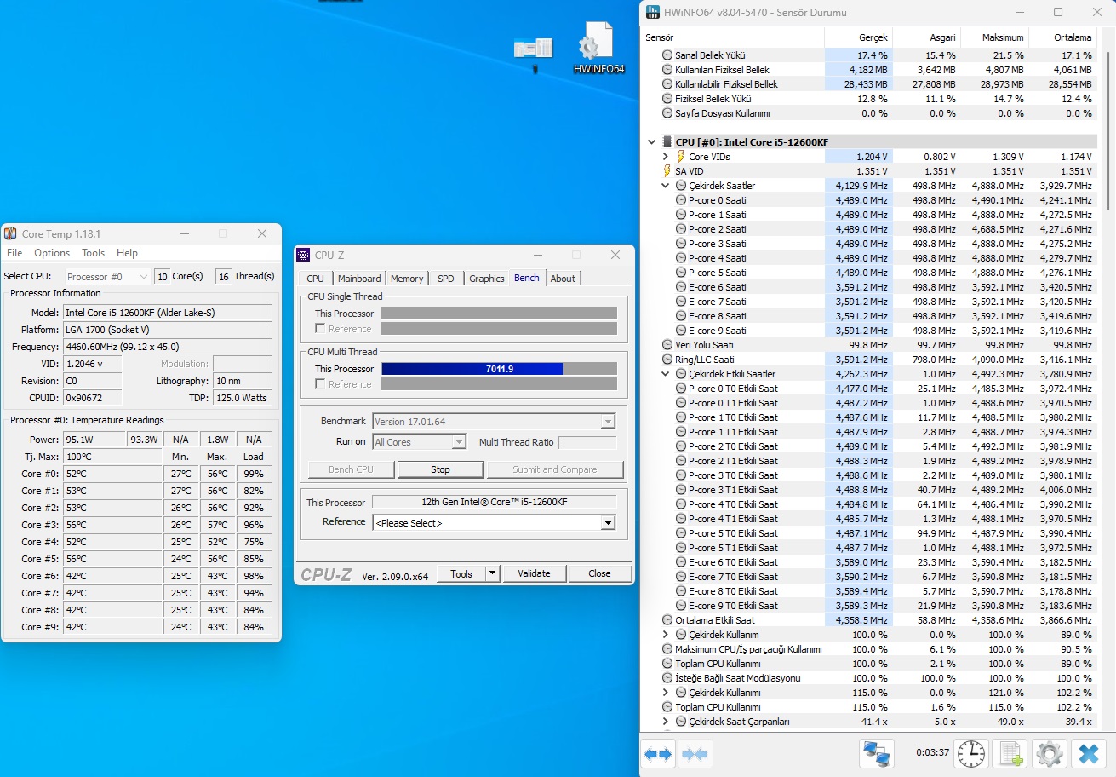The height and width of the screenshot is (777, 1116).
Task: Switch to the Mainboard tab in CPU-Z
Action: [359, 279]
